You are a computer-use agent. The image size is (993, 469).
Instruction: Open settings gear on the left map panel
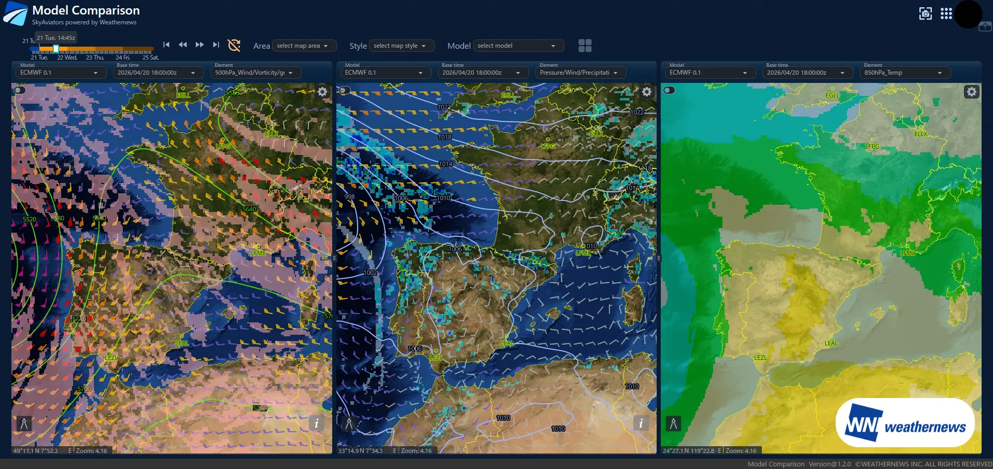coord(322,92)
